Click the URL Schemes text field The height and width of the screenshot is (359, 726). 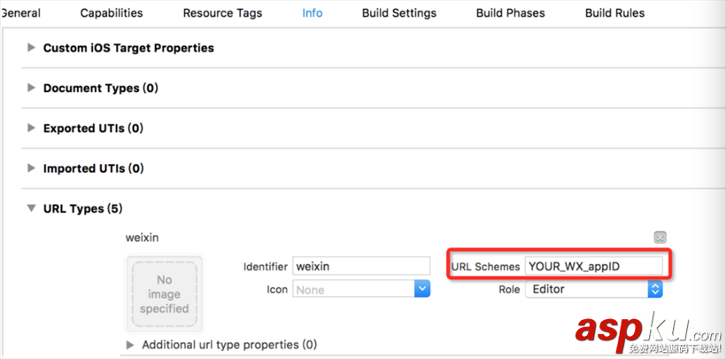click(x=593, y=266)
